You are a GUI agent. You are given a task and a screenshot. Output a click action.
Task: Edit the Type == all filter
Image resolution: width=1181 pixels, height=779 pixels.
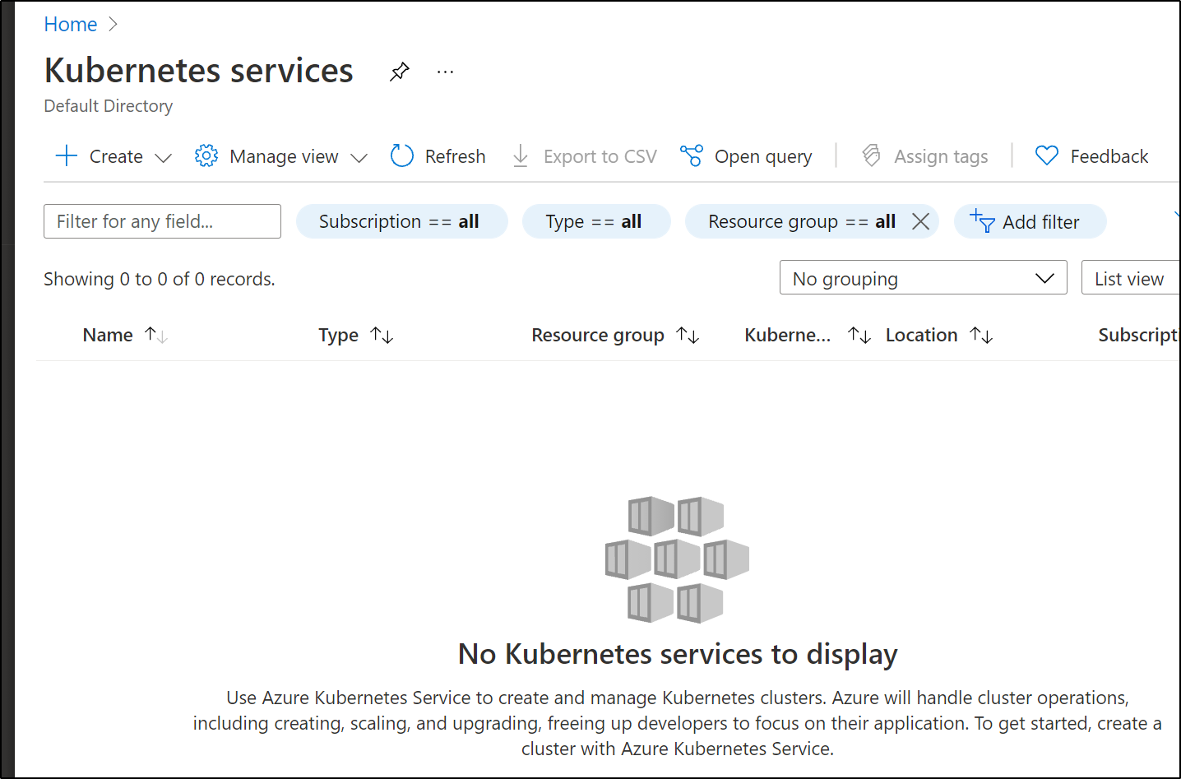596,221
